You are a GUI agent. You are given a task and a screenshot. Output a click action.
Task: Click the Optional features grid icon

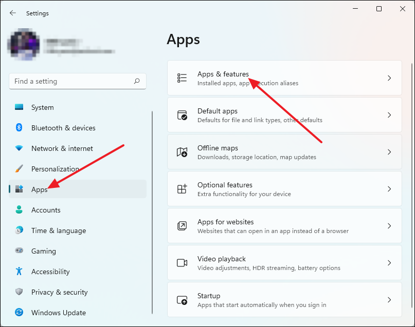pyautogui.click(x=182, y=189)
